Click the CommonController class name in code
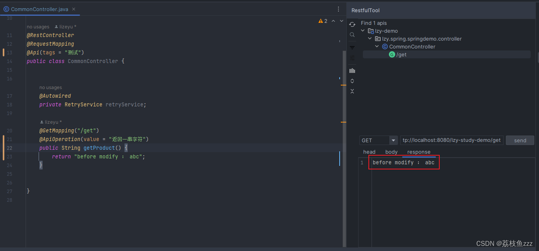Image resolution: width=539 pixels, height=251 pixels. point(93,61)
